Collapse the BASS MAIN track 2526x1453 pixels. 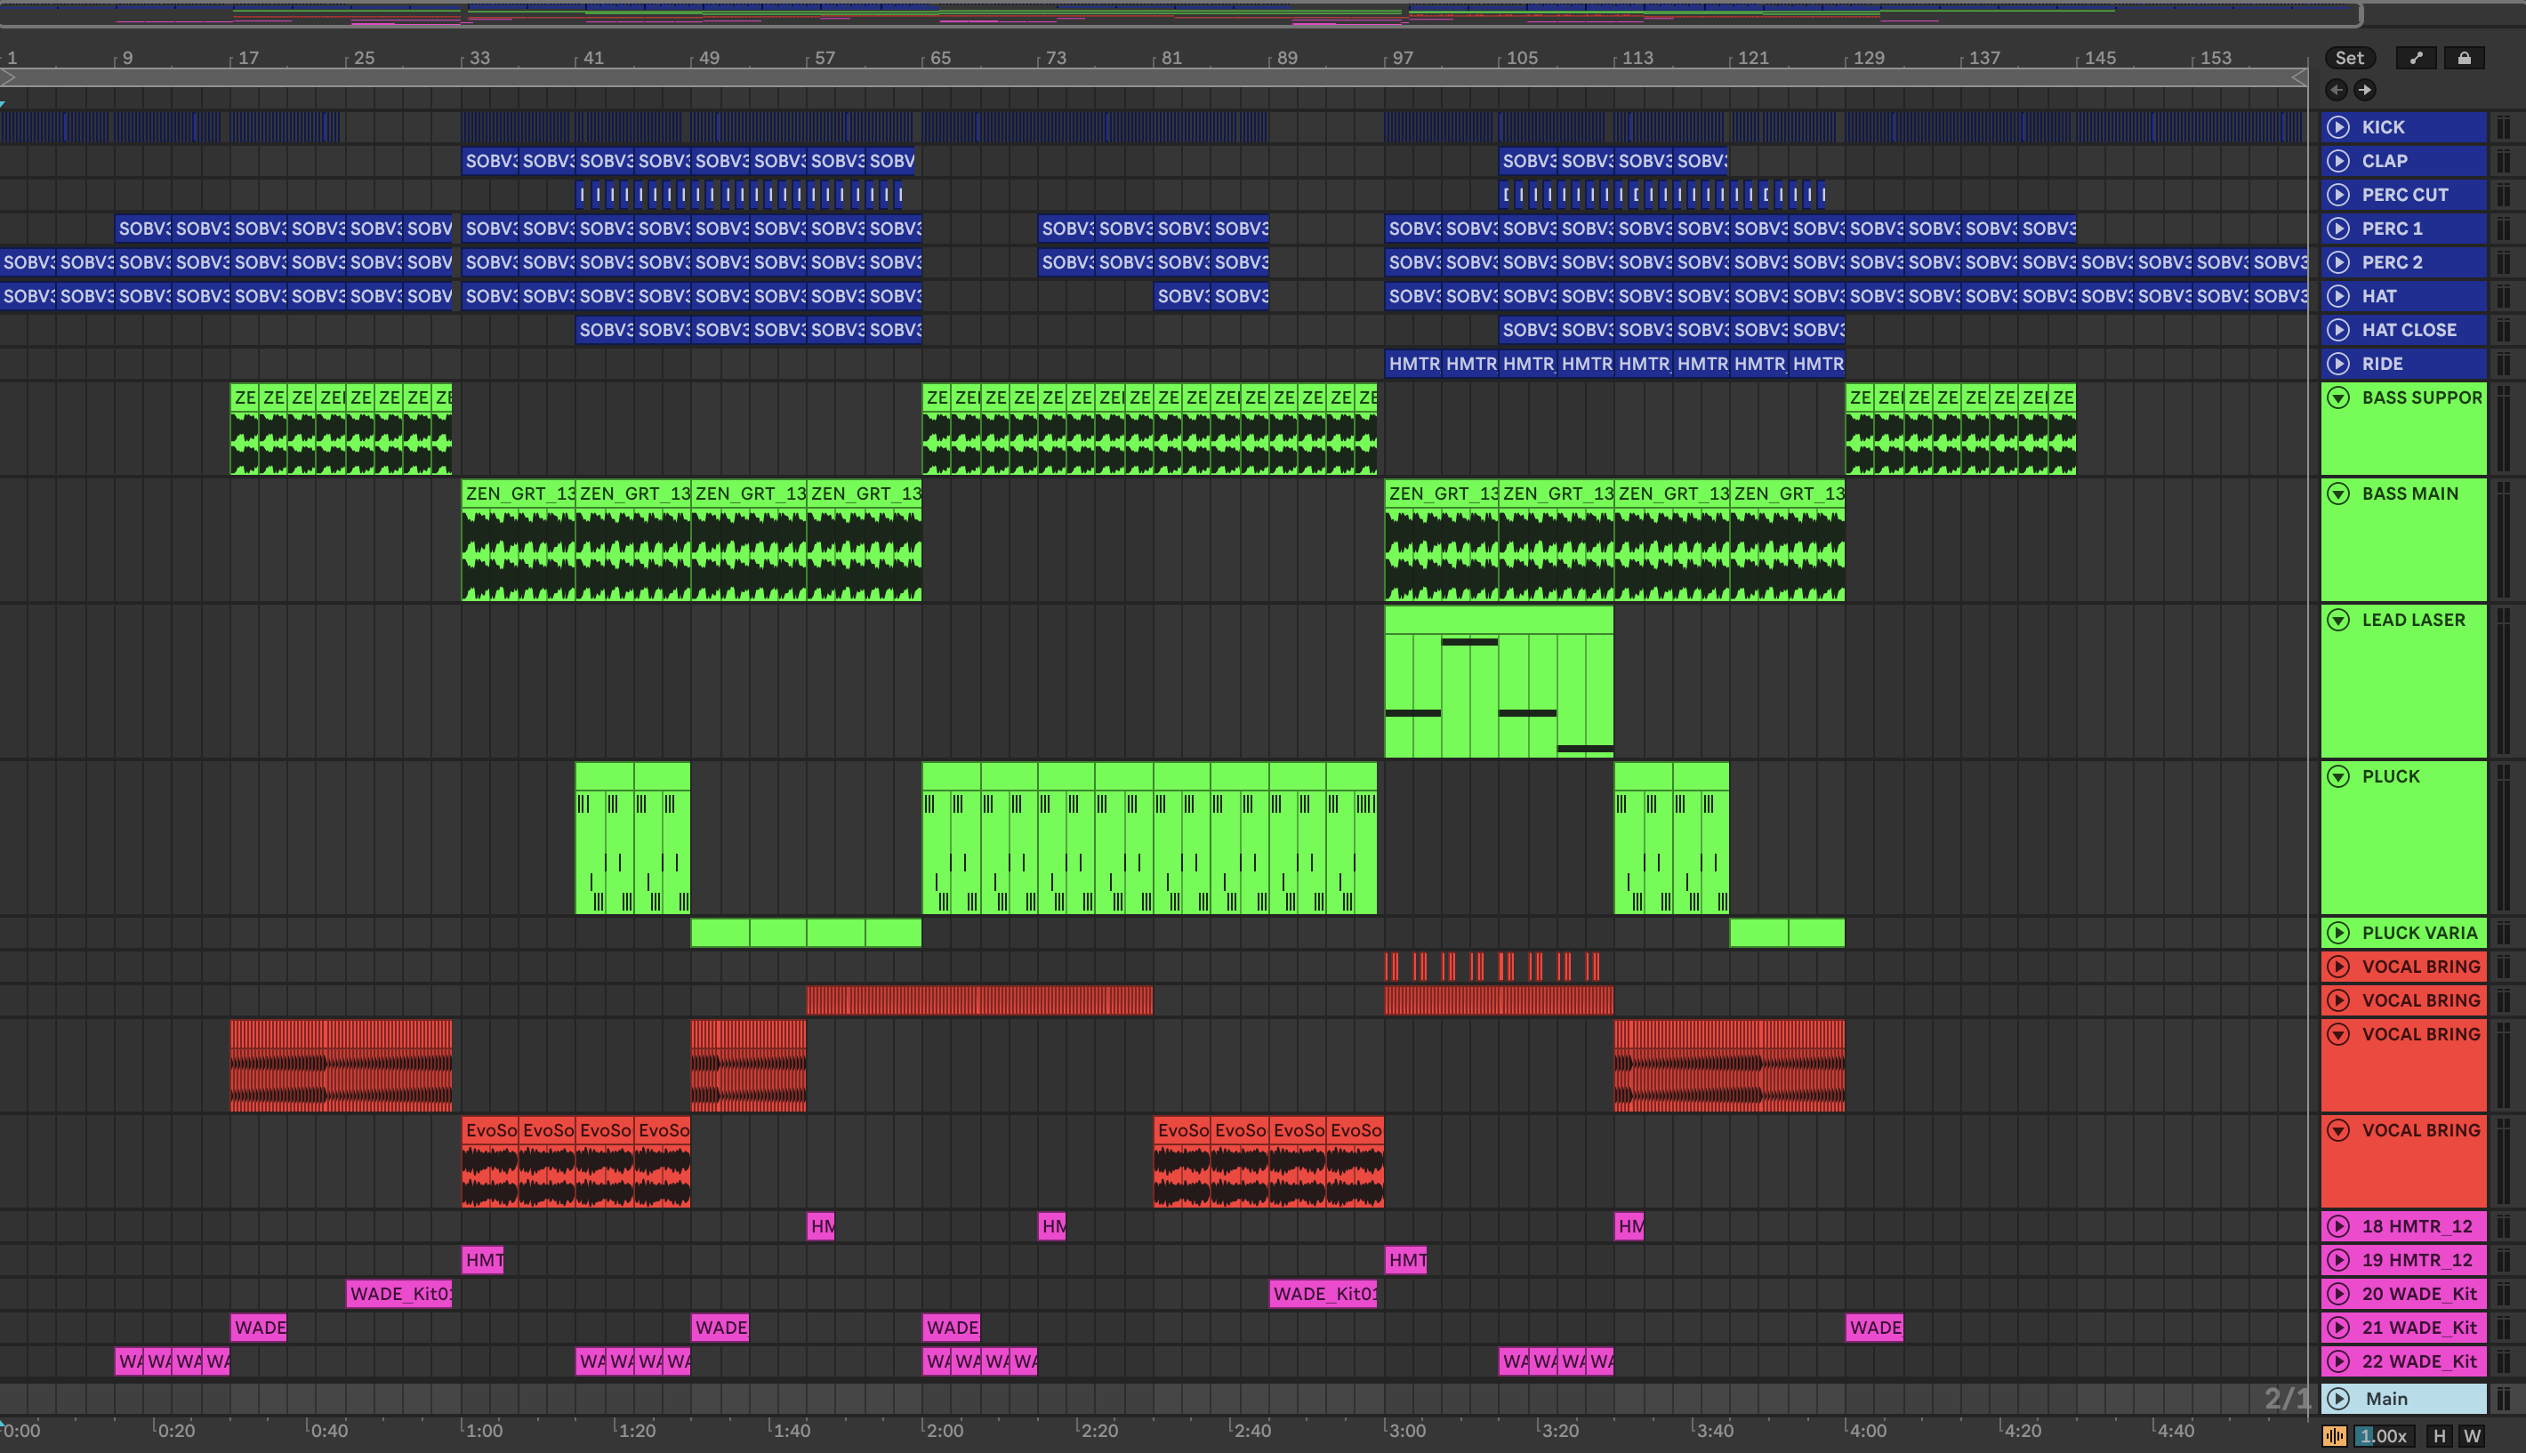point(2338,494)
